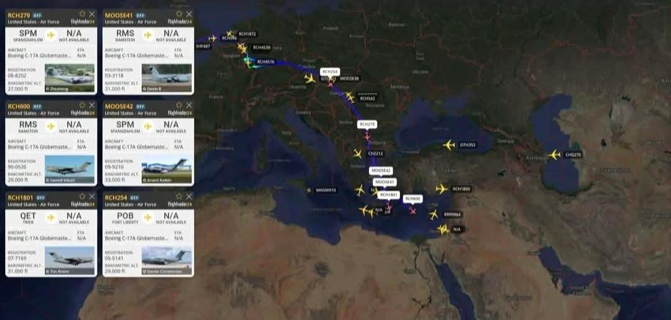Click the C17 badge on RCH1801 card

tap(40, 198)
